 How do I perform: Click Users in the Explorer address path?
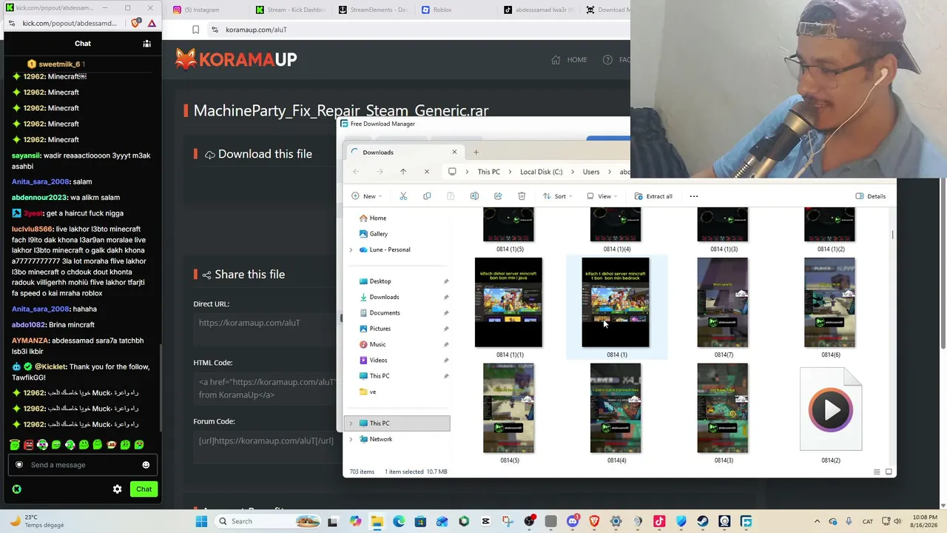(591, 172)
